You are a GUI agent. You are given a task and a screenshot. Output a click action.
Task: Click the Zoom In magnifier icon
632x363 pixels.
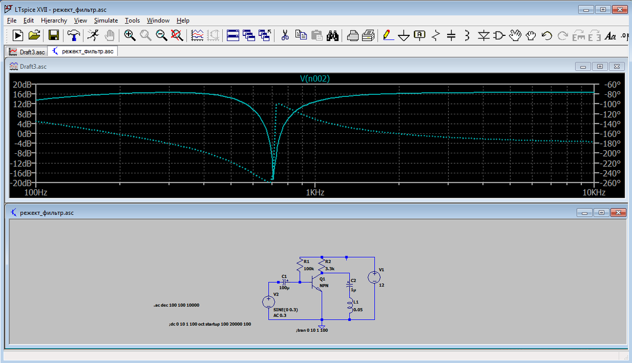coord(130,35)
